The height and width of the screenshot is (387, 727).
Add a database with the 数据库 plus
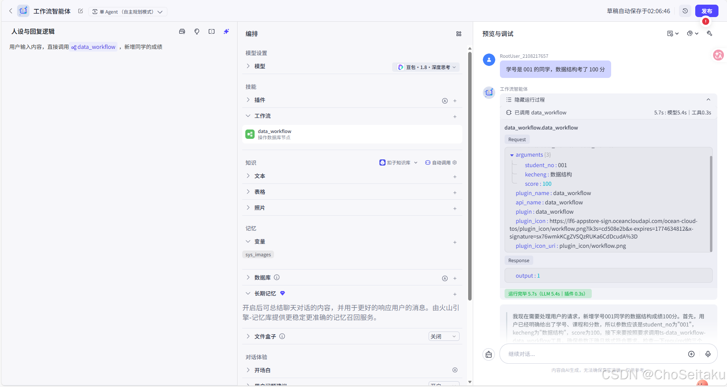(455, 278)
